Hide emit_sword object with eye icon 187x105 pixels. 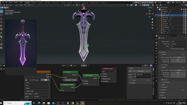[x=183, y=15]
